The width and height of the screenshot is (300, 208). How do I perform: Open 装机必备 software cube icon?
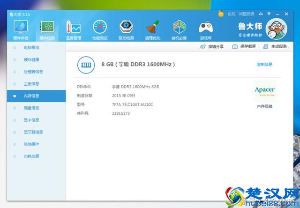[179, 30]
